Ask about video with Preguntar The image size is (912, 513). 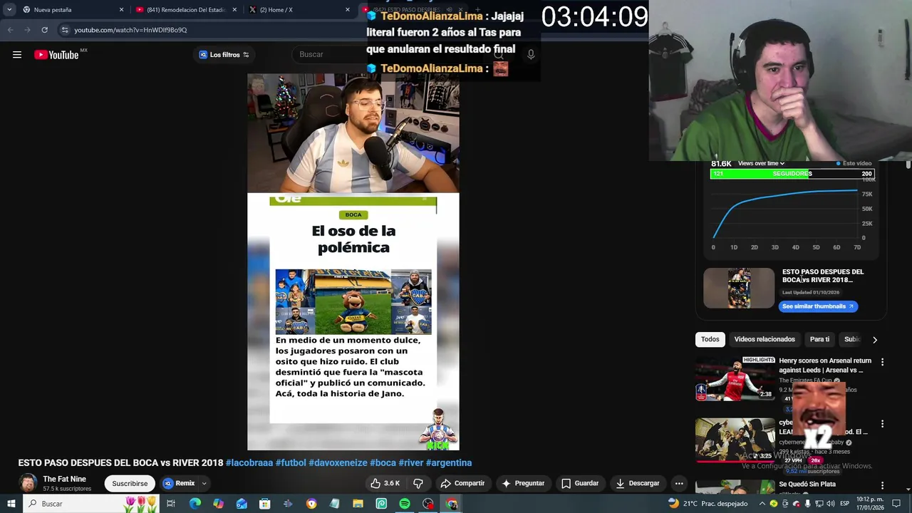pyautogui.click(x=523, y=483)
